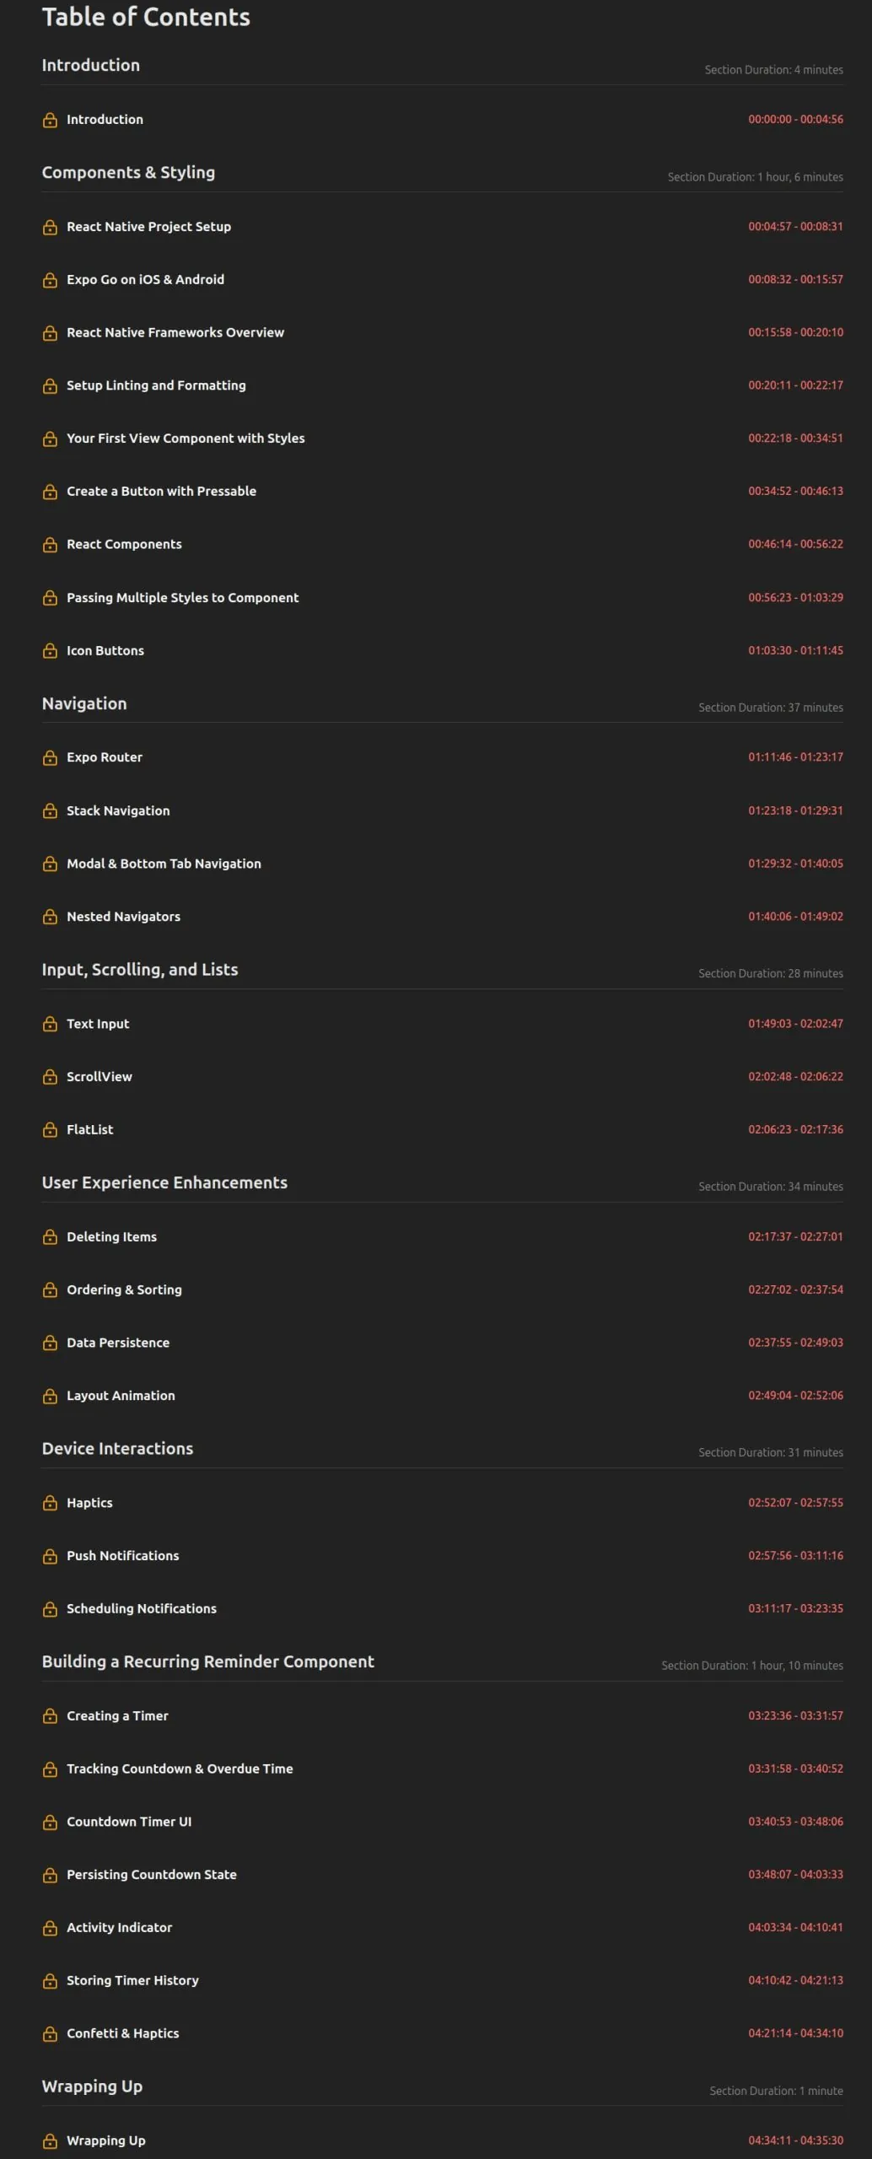Select User Experience Enhancements section heading
This screenshot has width=872, height=2159.
(x=164, y=1182)
